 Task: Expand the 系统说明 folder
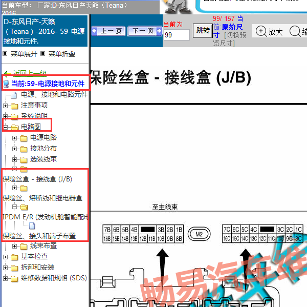(5, 116)
